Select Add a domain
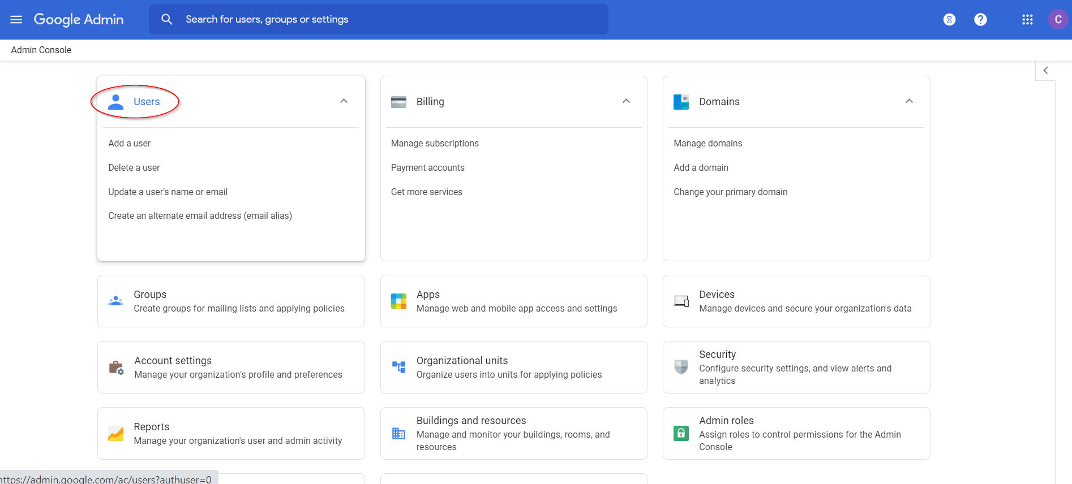The image size is (1072, 484). pos(701,168)
